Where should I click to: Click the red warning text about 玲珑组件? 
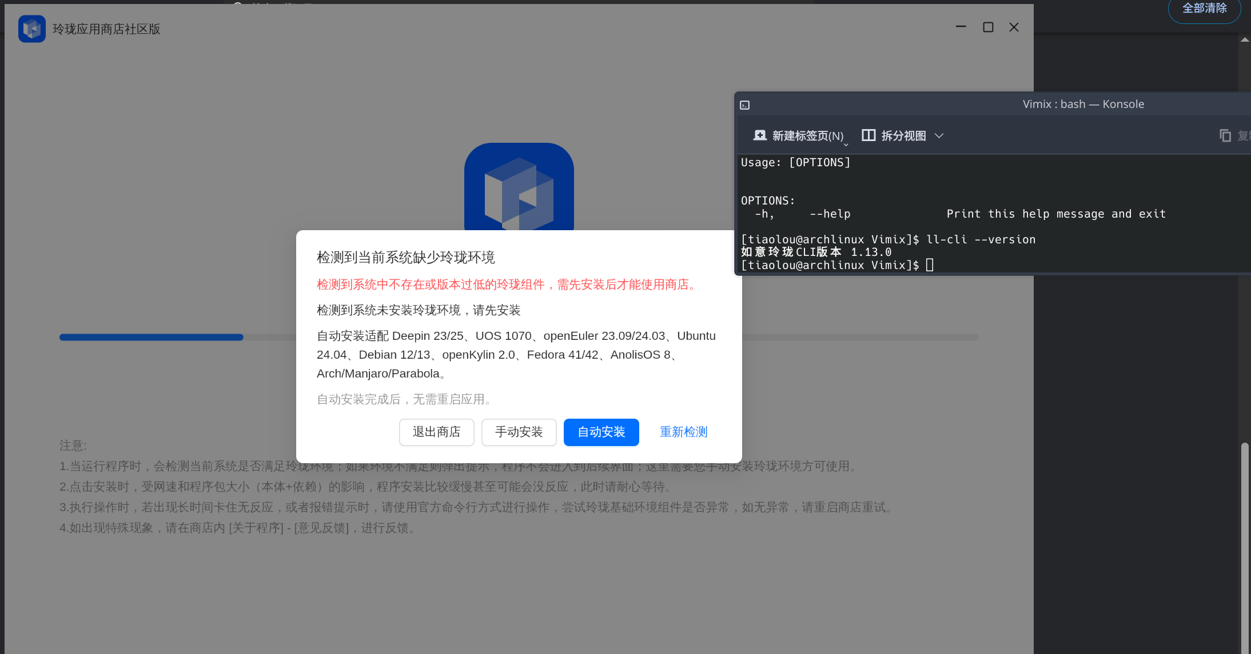click(x=509, y=284)
